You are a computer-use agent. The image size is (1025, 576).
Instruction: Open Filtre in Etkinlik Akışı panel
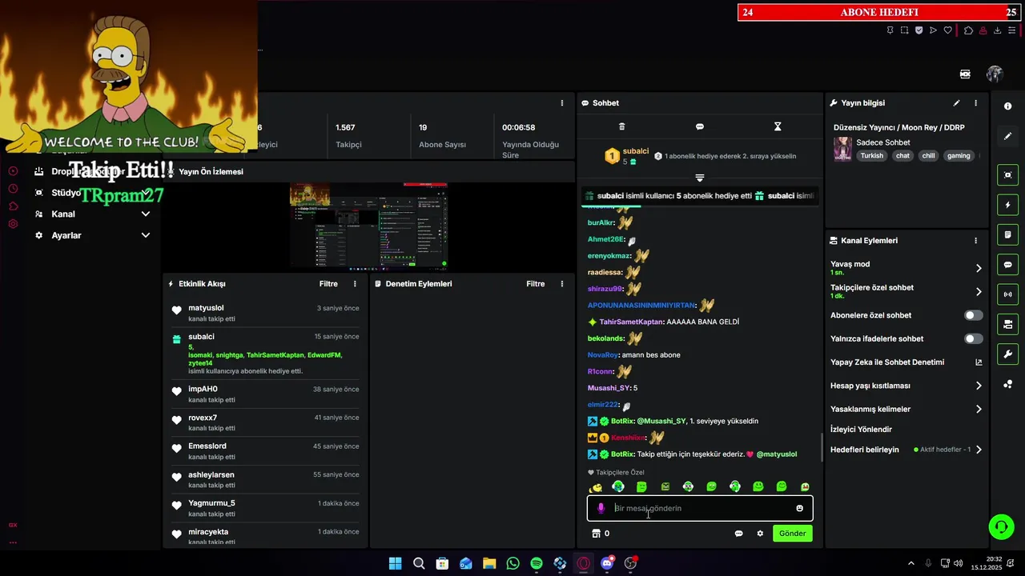click(328, 284)
